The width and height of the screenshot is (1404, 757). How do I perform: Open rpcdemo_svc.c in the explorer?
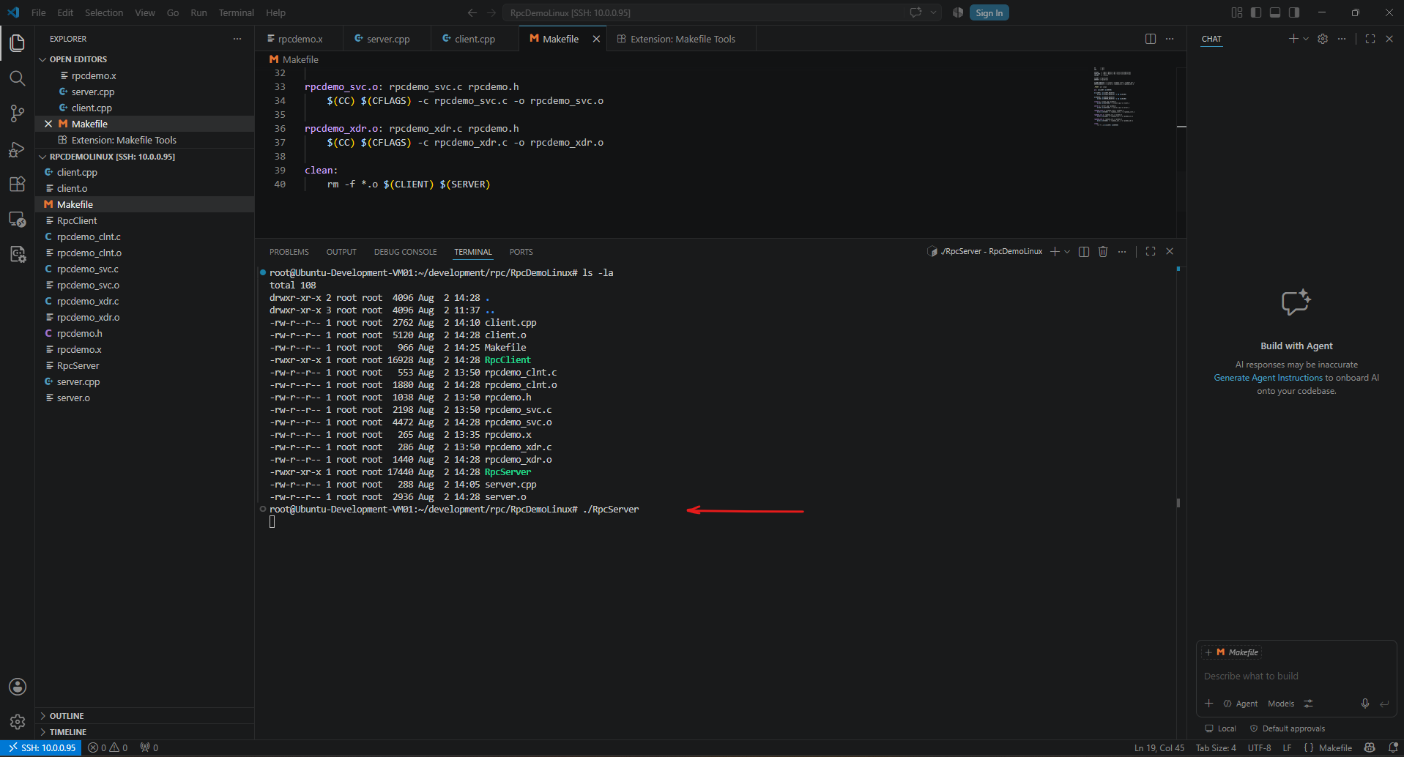coord(88,269)
